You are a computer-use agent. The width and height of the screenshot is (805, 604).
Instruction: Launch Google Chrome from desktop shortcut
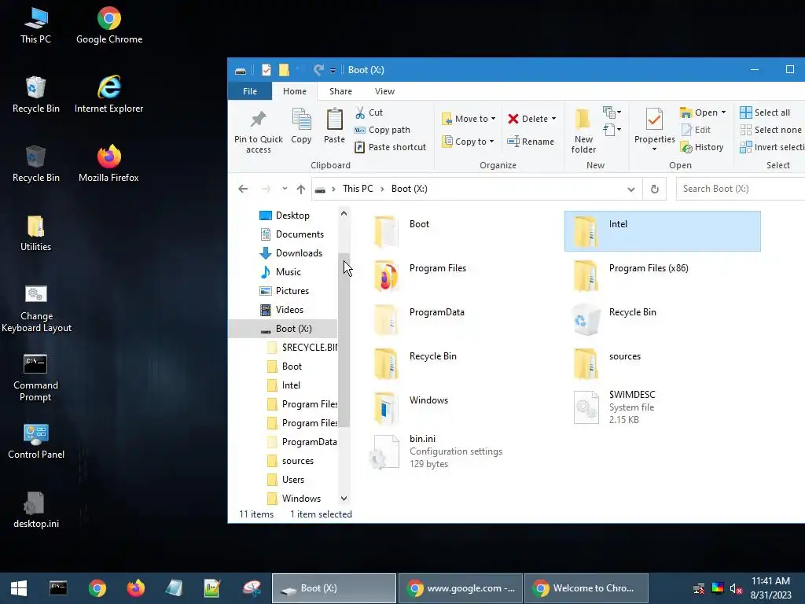pyautogui.click(x=108, y=26)
